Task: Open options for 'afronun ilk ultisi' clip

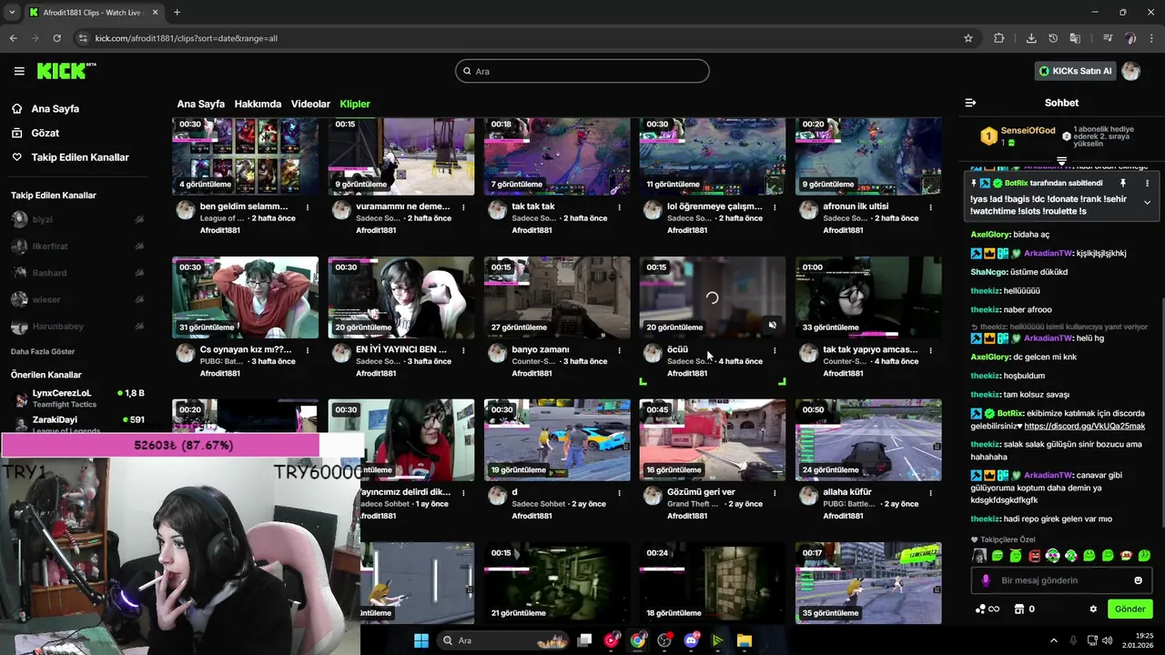Action: click(x=930, y=207)
